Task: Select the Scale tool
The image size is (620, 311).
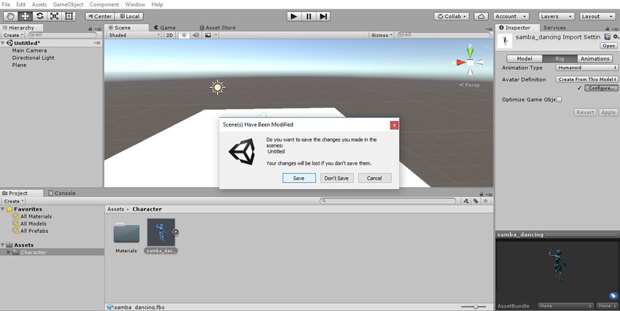Action: tap(54, 16)
